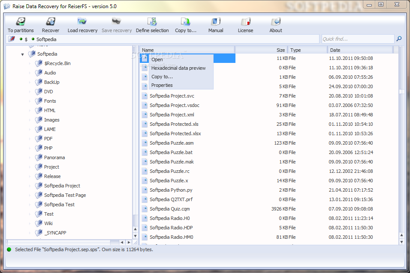Select the file Softpedia Project.vsdoc
This screenshot has width=410, height=273.
[x=175, y=105]
